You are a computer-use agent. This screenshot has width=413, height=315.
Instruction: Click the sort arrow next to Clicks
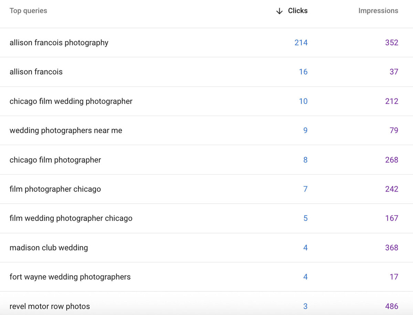tap(279, 11)
